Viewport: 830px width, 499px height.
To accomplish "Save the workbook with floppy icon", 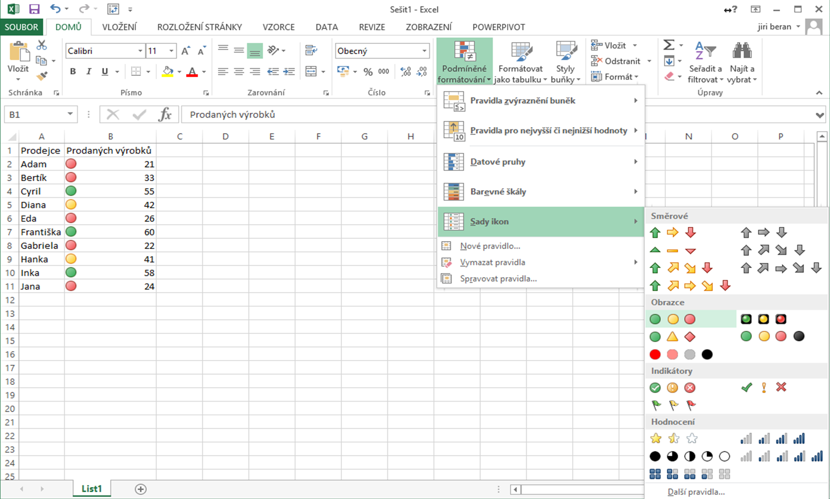I will point(34,9).
